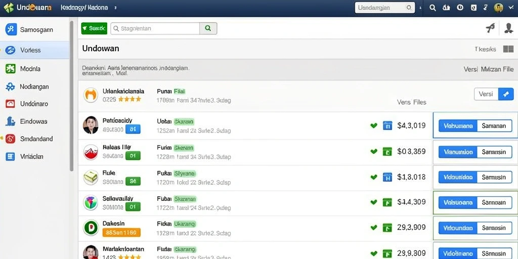Open the Modnla green puzzle icon
Screen dimensions: 518x259
point(10,69)
